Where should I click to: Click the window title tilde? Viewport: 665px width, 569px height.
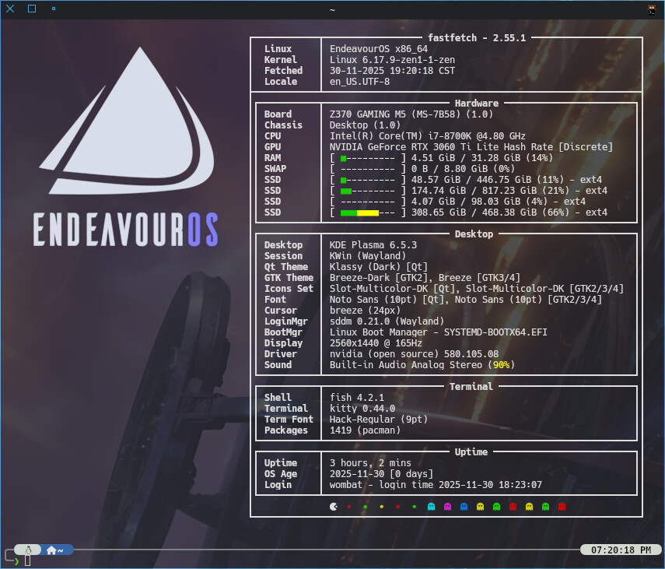coord(332,9)
